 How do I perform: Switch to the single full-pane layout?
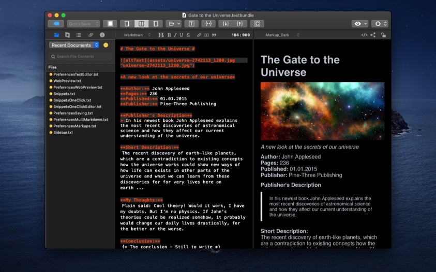pos(110,24)
